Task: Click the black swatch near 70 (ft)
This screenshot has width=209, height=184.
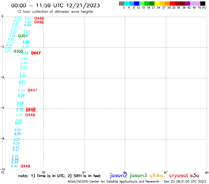Action: pyautogui.click(x=203, y=3)
